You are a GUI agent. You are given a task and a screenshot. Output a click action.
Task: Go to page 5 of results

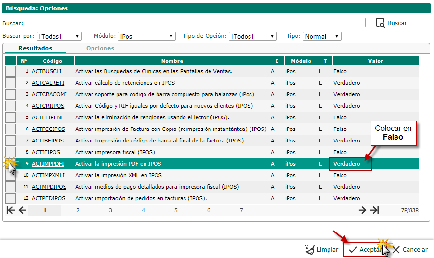pos(176,210)
